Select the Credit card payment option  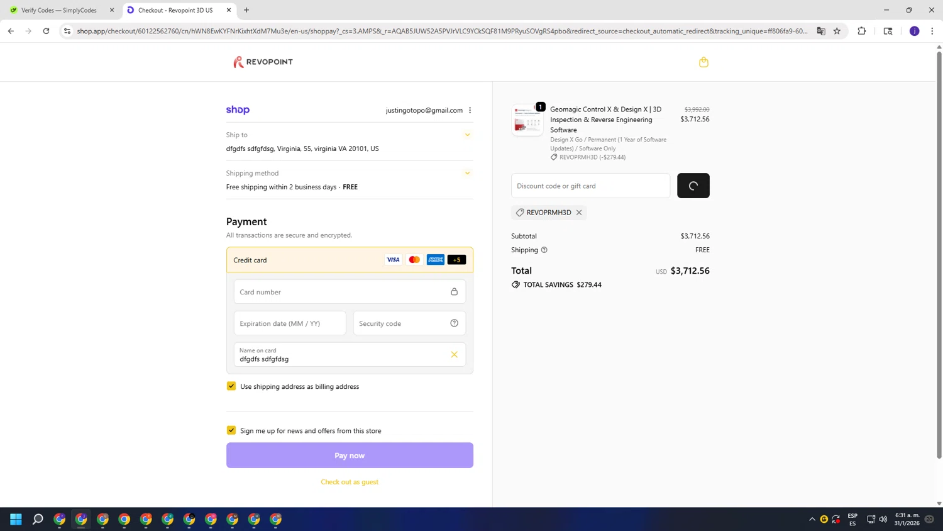click(x=350, y=260)
